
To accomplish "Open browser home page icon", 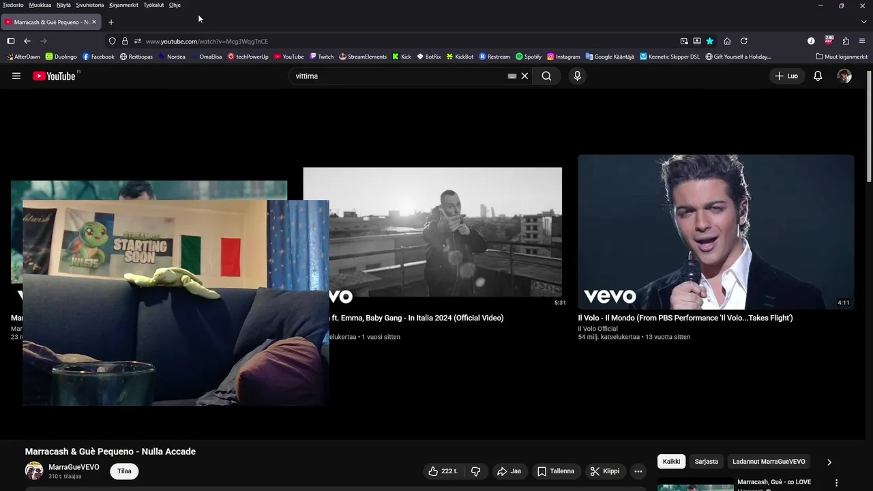I will [x=727, y=41].
